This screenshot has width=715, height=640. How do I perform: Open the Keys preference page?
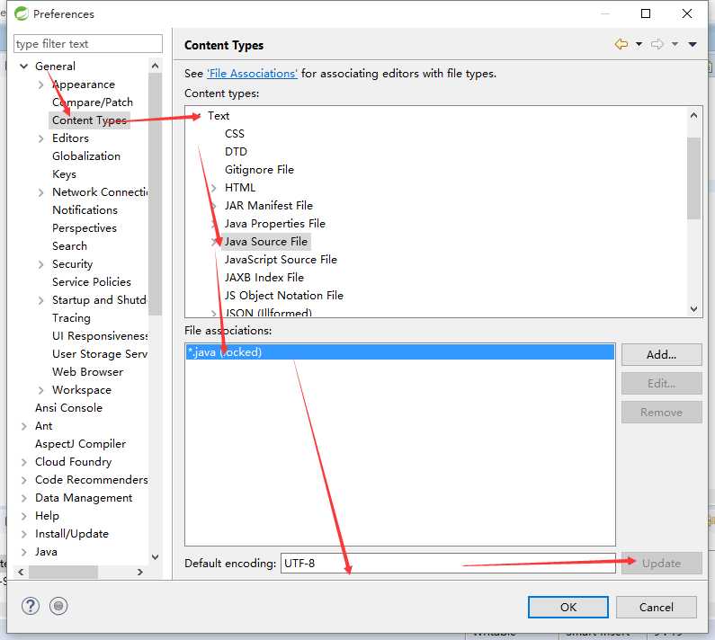point(64,174)
